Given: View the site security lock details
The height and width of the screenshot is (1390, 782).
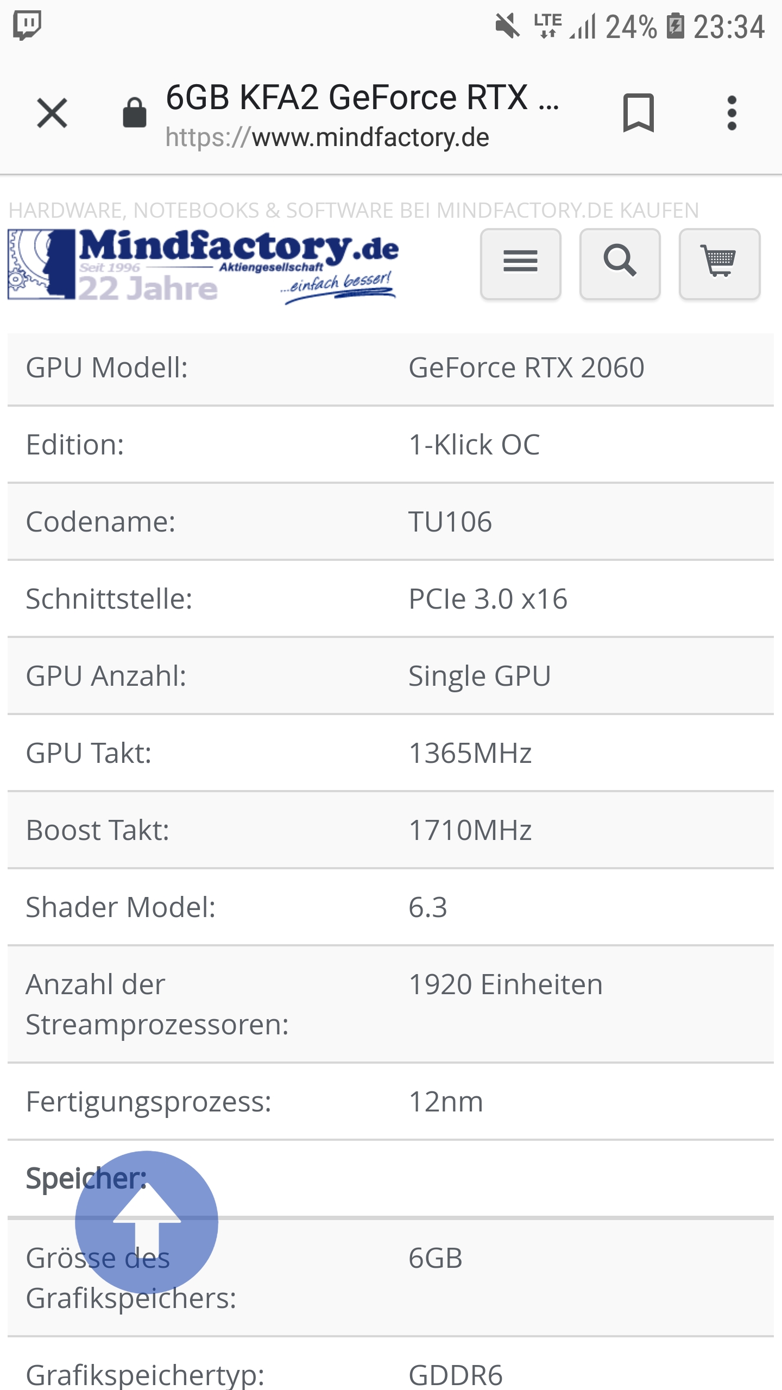Looking at the screenshot, I should (134, 112).
